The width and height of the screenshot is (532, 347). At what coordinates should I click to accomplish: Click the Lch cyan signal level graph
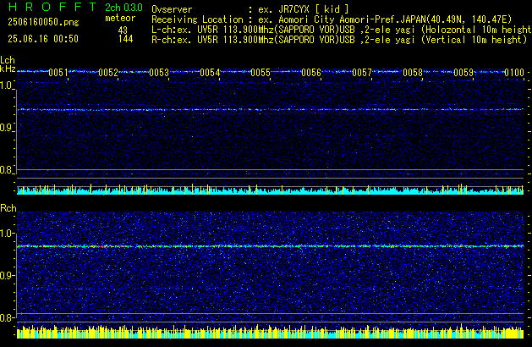point(271,190)
